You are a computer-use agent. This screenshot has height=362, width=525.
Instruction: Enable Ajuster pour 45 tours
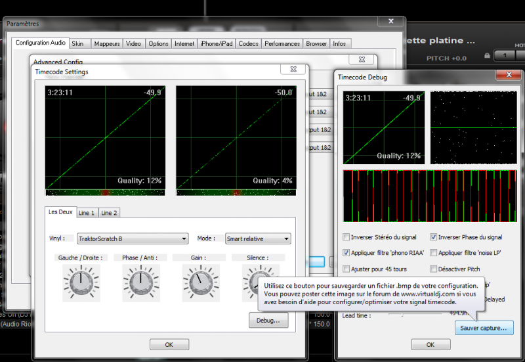346,269
